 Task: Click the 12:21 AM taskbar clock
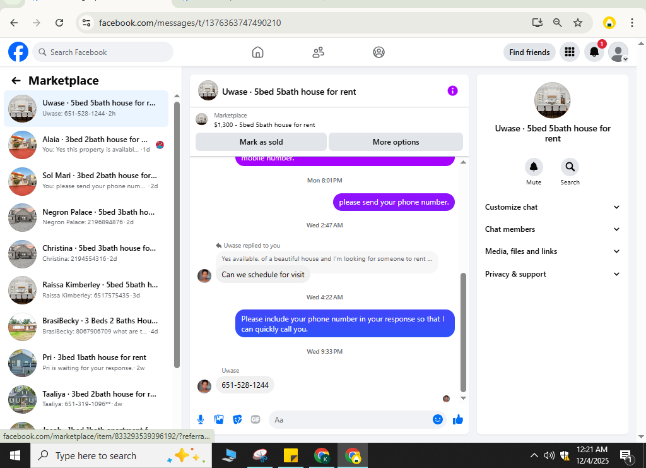(592, 450)
